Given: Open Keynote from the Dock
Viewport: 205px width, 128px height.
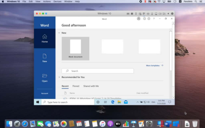Looking at the screenshot, I should tap(134, 124).
